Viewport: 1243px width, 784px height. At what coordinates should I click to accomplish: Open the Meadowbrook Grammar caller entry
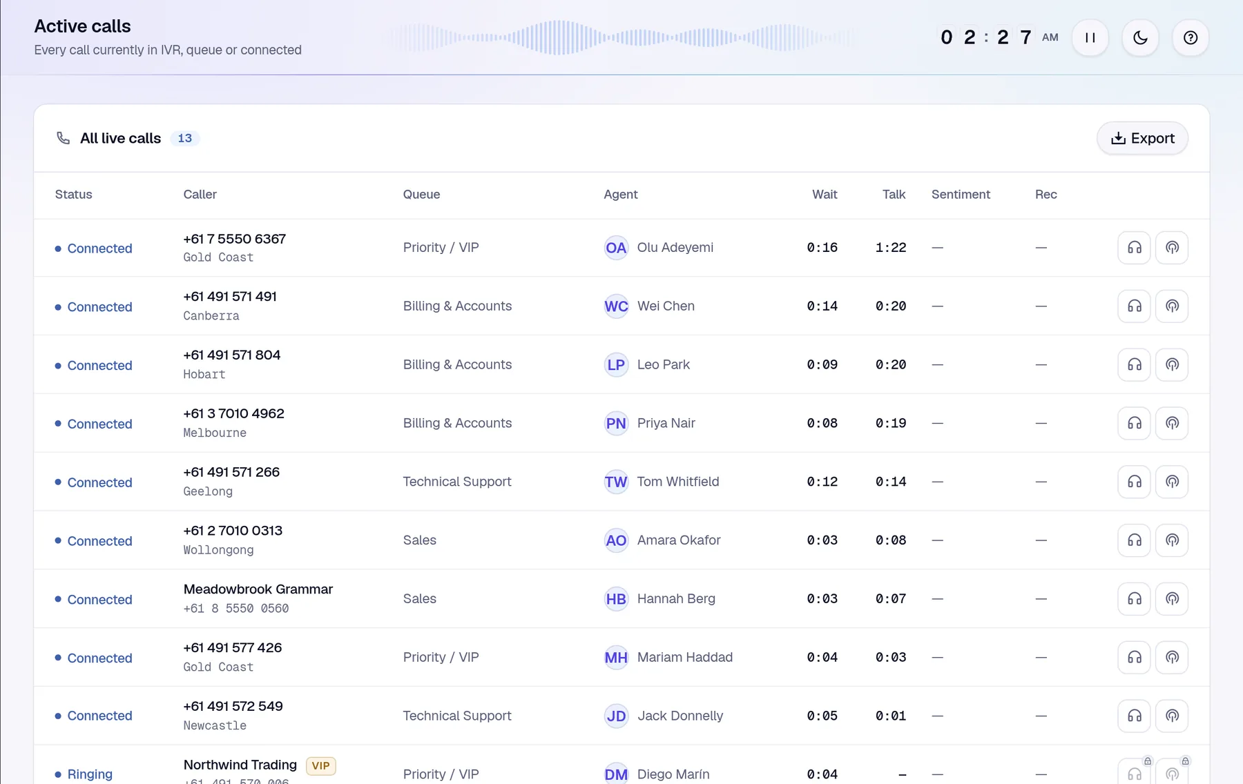(258, 589)
